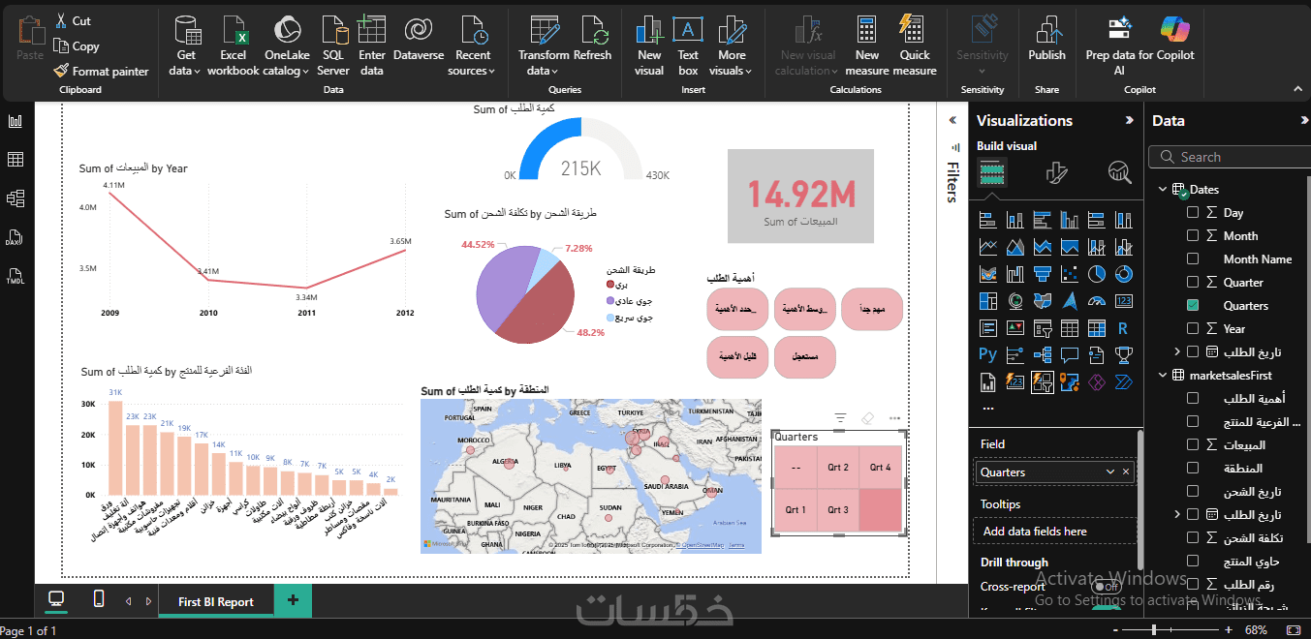
Task: Choose the Pie chart visual type
Action: point(1097,274)
